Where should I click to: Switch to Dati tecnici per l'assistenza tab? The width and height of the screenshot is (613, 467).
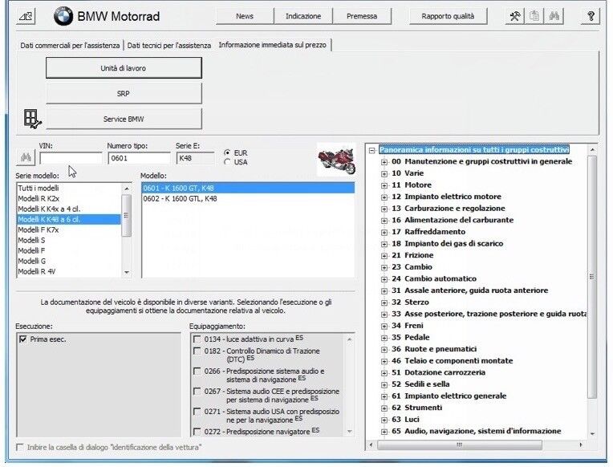point(169,46)
